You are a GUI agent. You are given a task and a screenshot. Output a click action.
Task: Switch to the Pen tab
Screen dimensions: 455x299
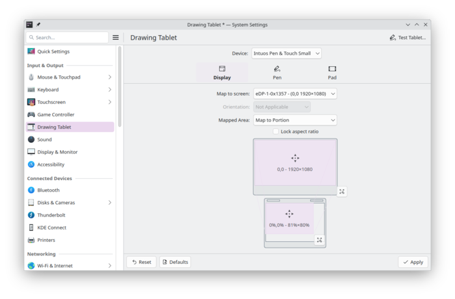pos(277,72)
